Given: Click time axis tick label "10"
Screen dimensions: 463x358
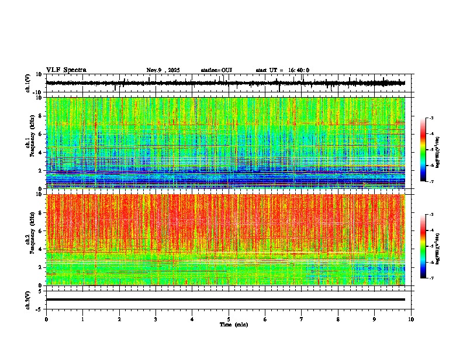Looking at the screenshot, I should (411, 319).
